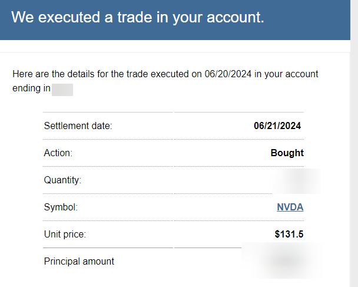Click the "Settlement date:" label
Image resolution: width=358 pixels, height=287 pixels.
pyautogui.click(x=78, y=126)
